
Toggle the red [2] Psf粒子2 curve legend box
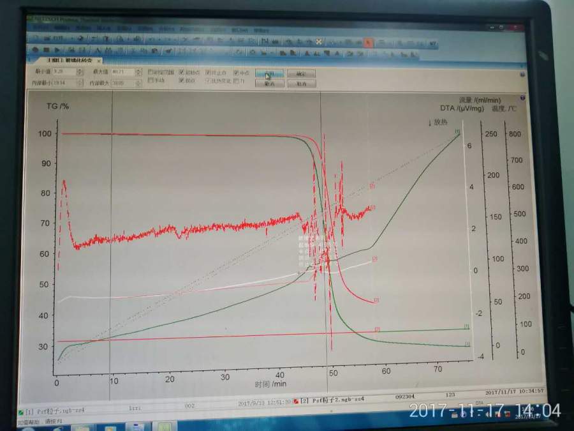296,402
